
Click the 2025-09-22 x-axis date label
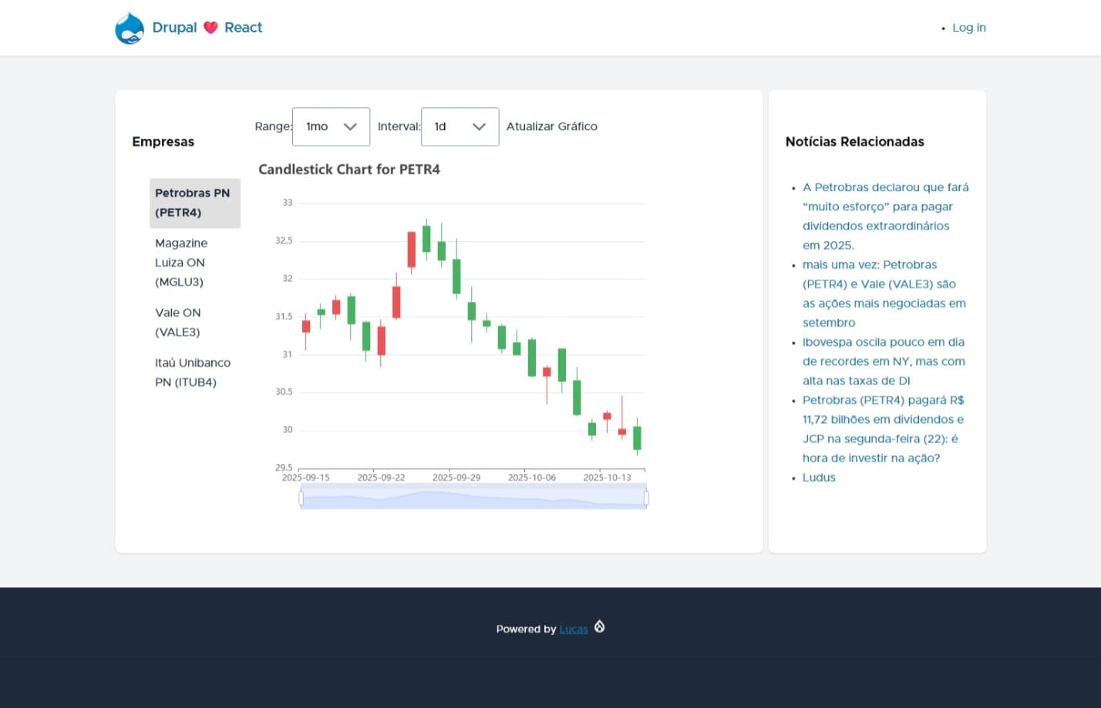coord(381,478)
